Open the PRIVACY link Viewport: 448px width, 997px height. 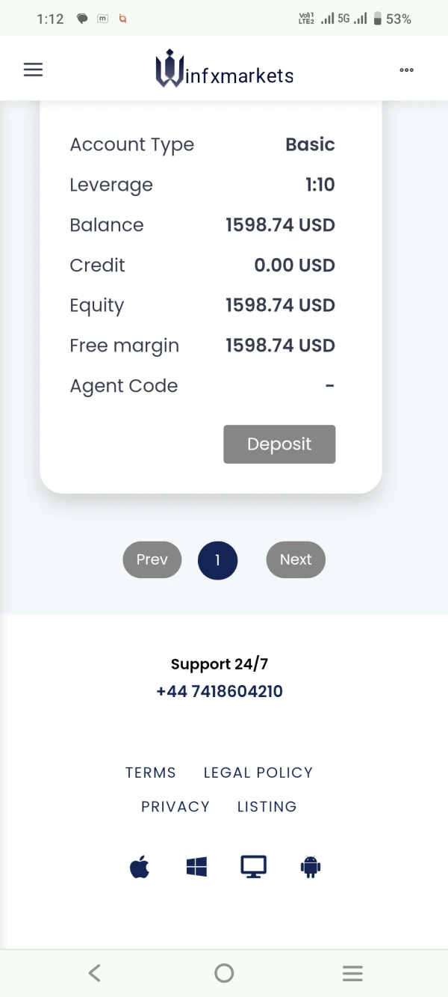click(175, 806)
